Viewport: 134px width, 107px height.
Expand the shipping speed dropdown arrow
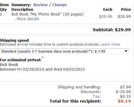126,51
